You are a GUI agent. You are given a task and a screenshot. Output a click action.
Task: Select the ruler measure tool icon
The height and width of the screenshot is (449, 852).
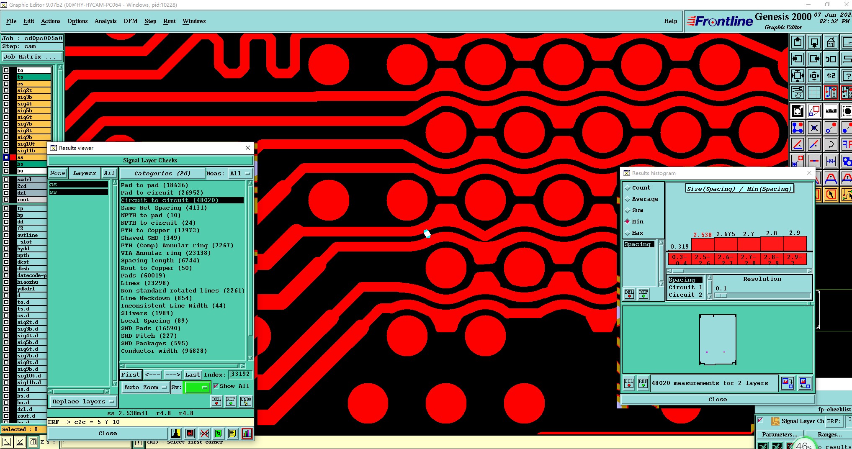point(831,111)
